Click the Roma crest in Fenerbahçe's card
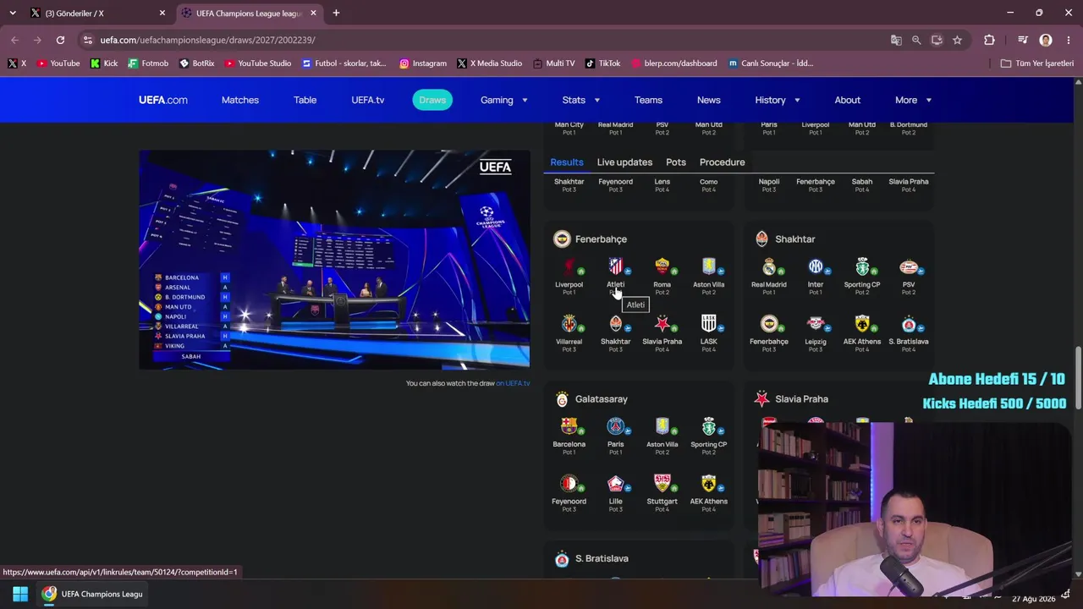Screen dimensions: 1083x609 (662, 267)
